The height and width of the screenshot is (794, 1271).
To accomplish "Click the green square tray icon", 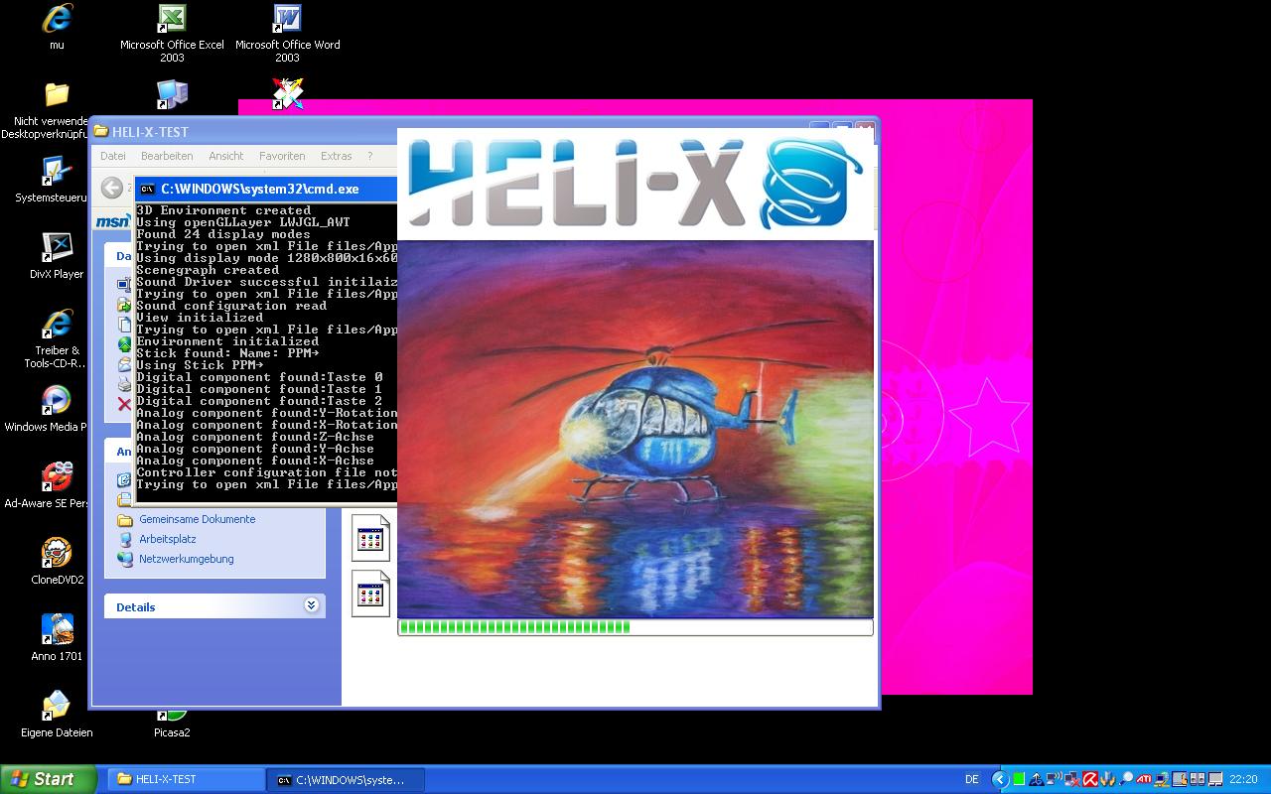I will 1018,779.
